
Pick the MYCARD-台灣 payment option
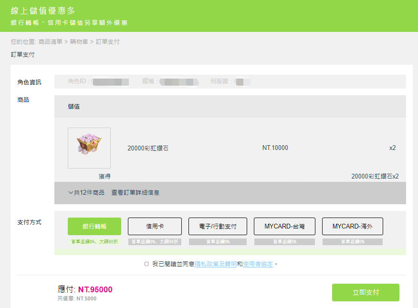pyautogui.click(x=284, y=227)
